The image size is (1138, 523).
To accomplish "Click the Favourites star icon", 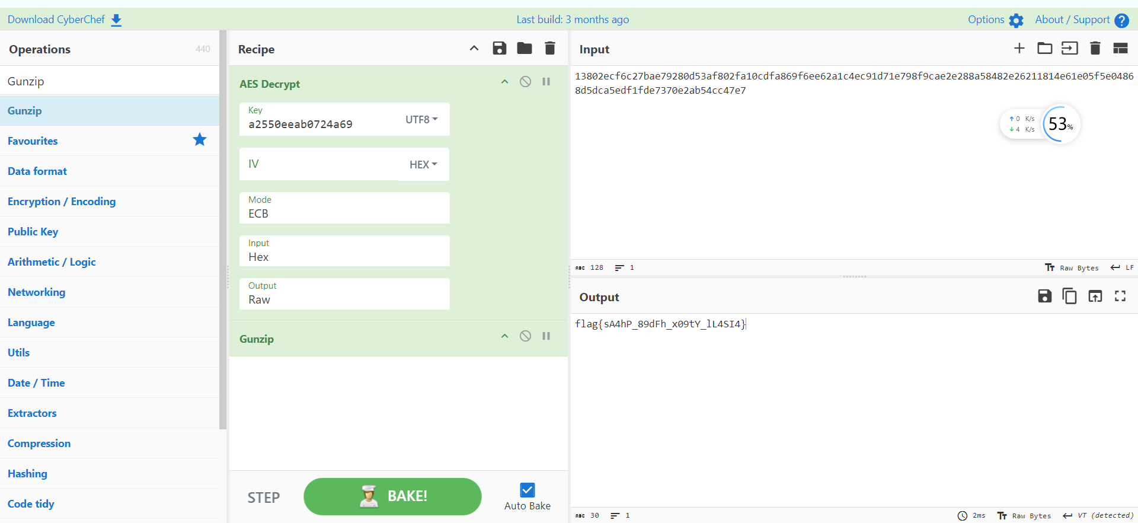I will point(200,140).
